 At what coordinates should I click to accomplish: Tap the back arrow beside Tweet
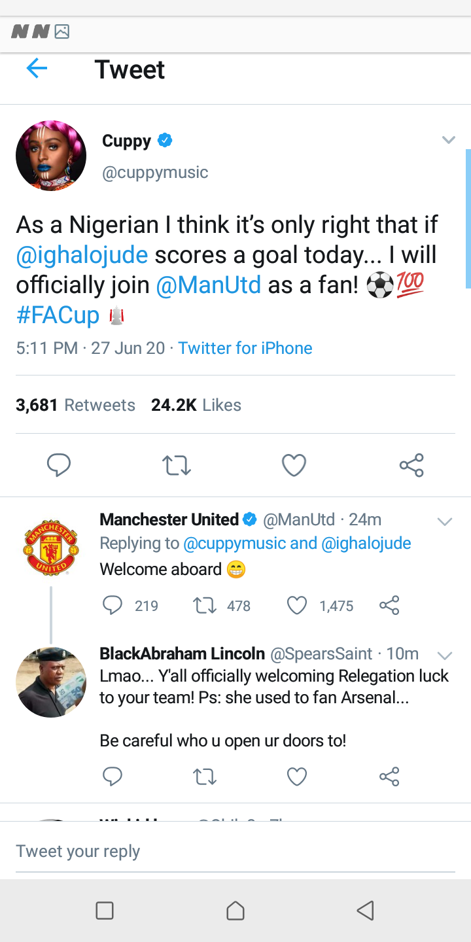click(x=37, y=68)
